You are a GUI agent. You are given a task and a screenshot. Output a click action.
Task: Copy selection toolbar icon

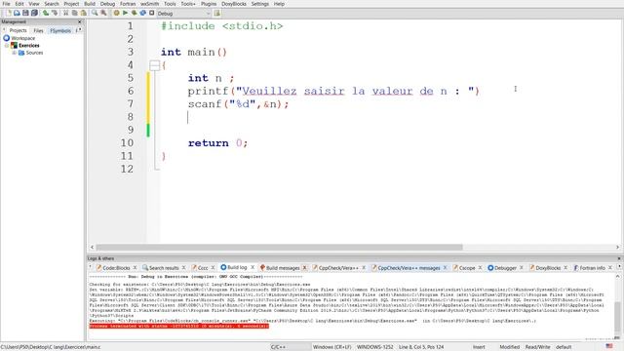pos(74,13)
